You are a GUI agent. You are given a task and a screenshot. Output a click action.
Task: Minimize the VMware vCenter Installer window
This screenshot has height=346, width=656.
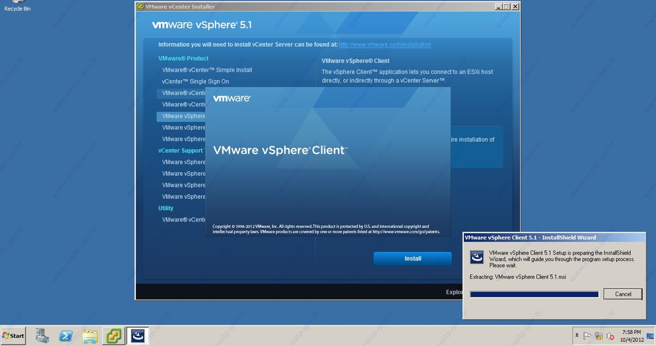(499, 7)
